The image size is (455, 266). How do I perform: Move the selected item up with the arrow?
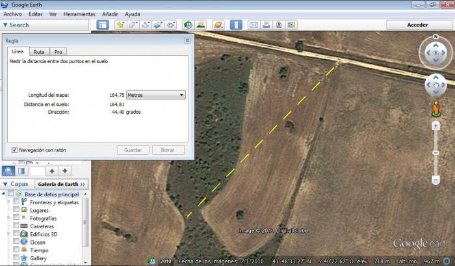click(52, 171)
